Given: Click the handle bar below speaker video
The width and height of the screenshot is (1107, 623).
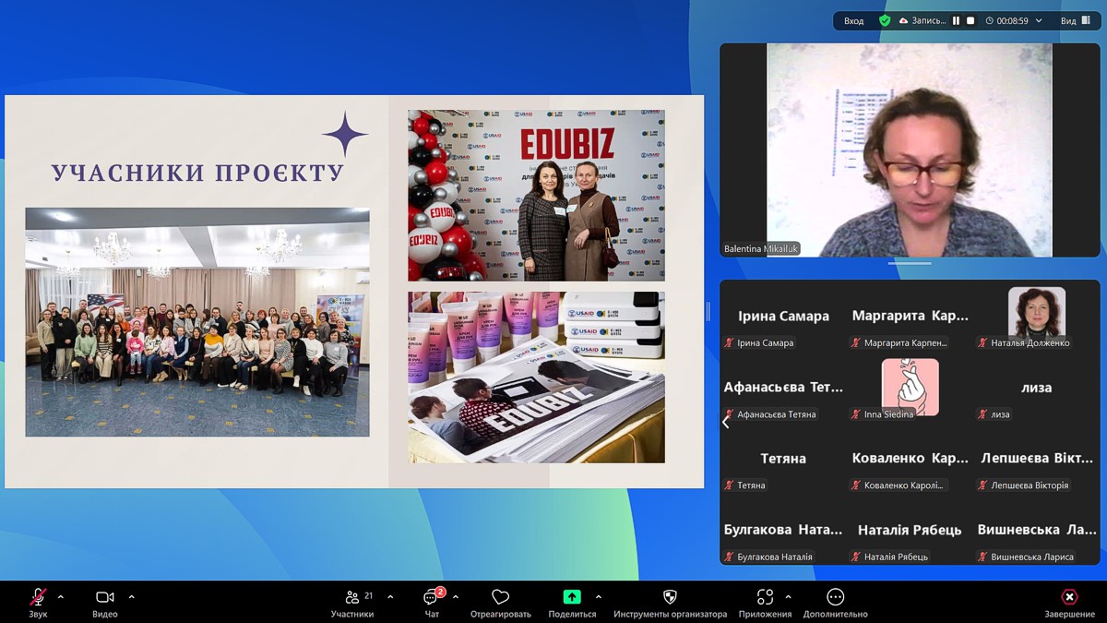Looking at the screenshot, I should tap(910, 264).
